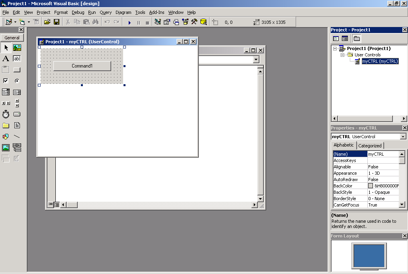Open the Object Browser from toolbar
This screenshot has height=274, width=408.
click(x=185, y=22)
